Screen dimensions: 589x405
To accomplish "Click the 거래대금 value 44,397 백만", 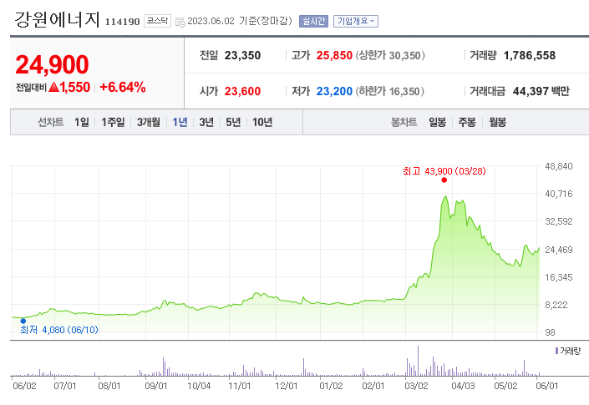I will (541, 91).
